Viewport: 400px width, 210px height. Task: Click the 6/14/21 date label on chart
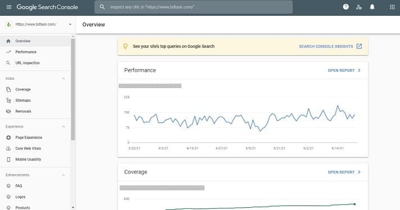pos(337,148)
